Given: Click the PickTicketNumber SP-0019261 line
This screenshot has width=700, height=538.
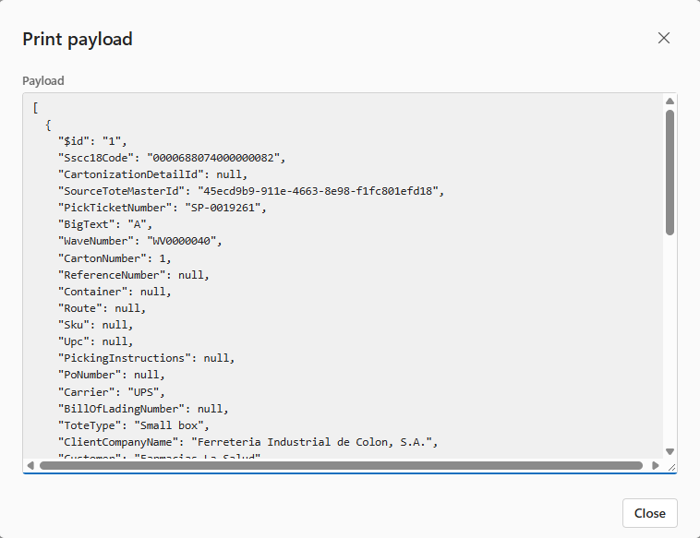Looking at the screenshot, I should tap(162, 208).
